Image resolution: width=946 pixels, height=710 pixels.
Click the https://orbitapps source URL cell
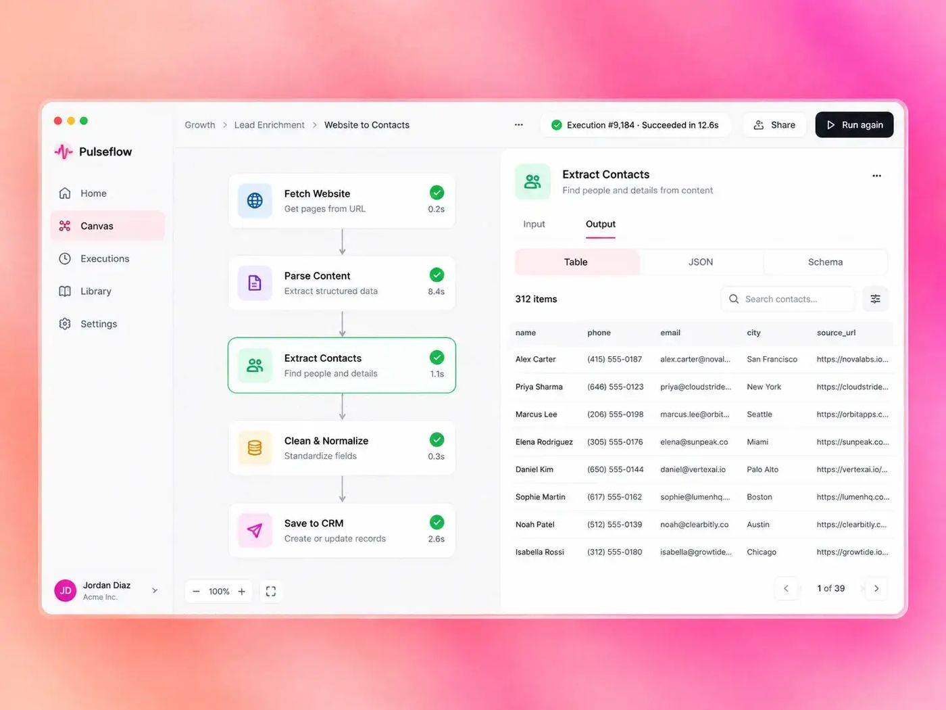(853, 415)
